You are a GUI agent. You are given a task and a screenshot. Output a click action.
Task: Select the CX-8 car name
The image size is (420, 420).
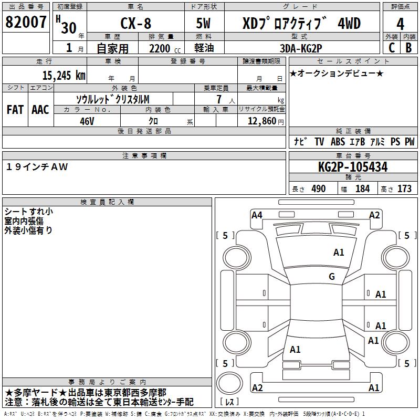[x=136, y=23]
